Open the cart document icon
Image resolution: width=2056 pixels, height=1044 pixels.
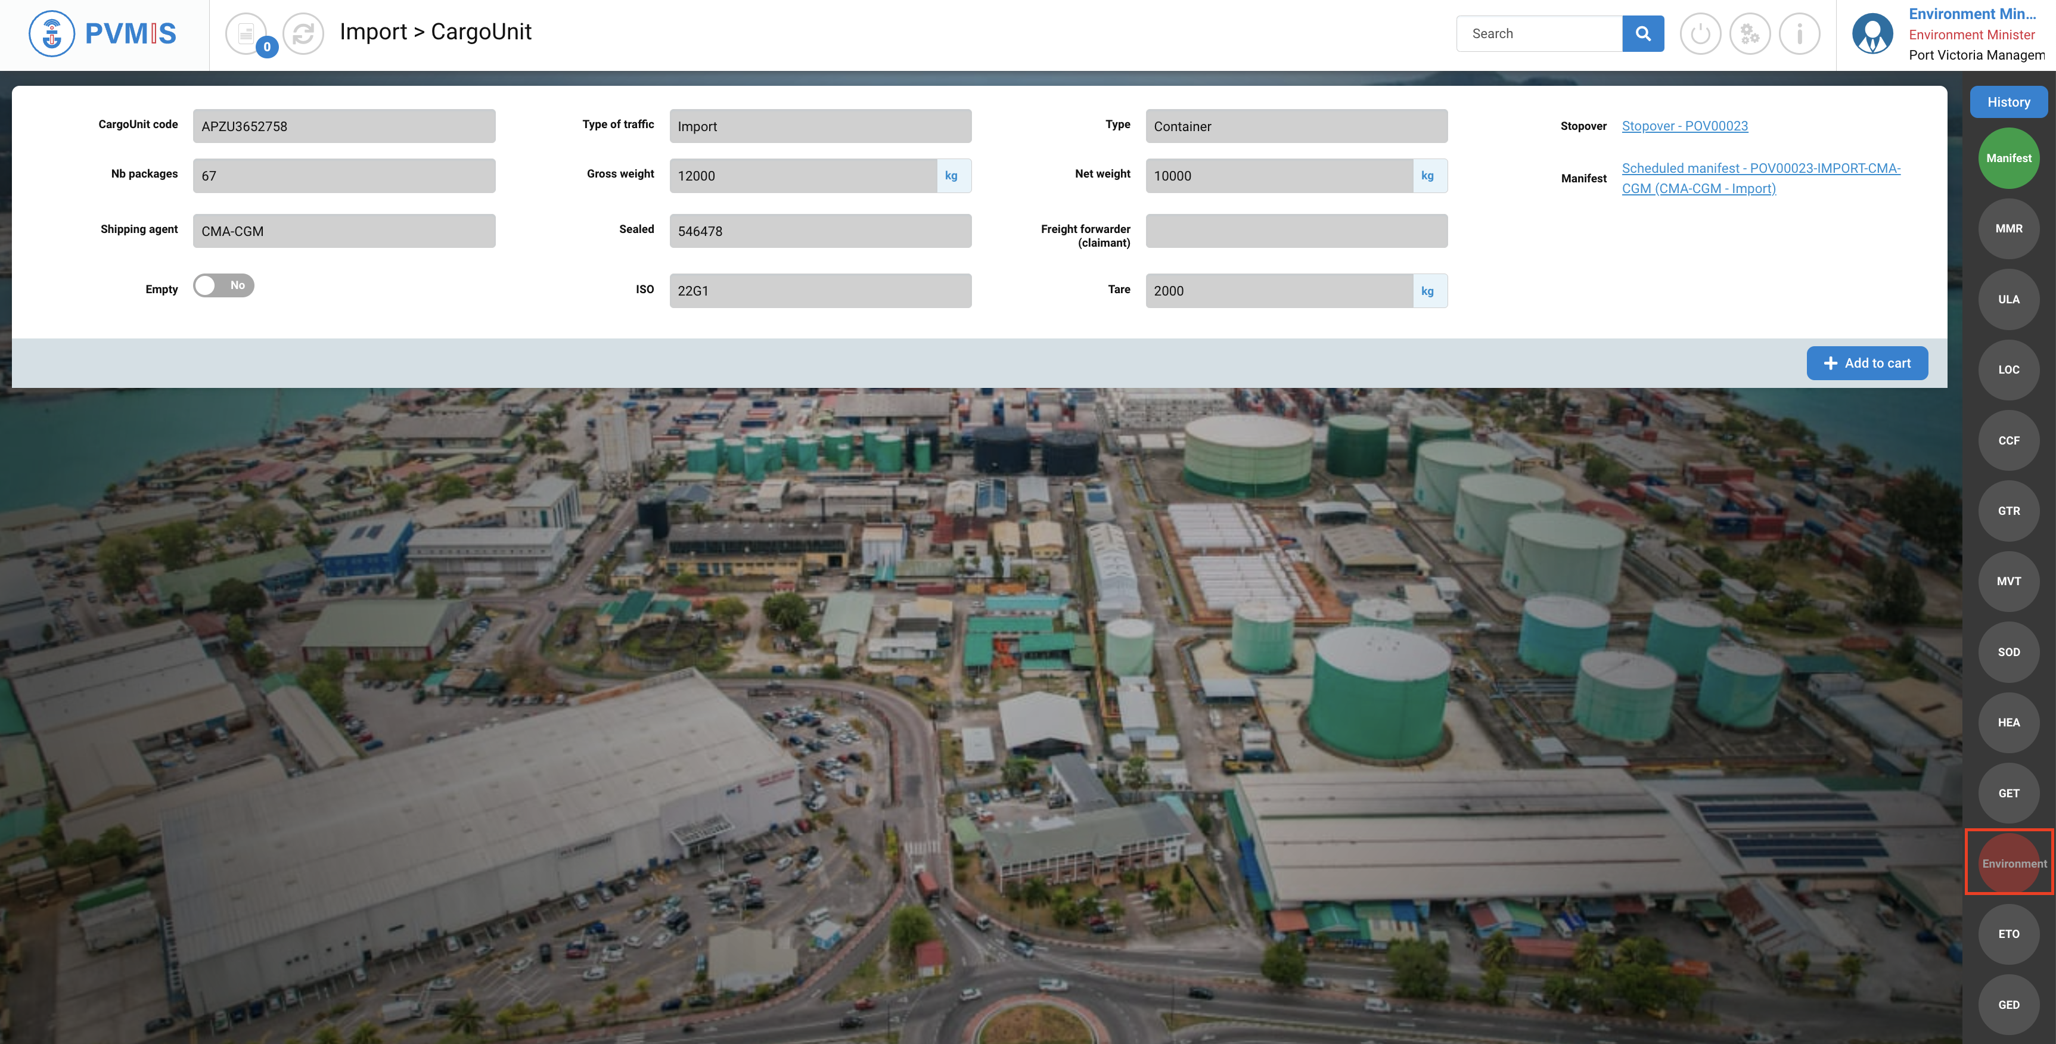coord(247,33)
